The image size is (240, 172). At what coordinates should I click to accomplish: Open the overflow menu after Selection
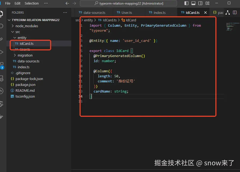46,3
